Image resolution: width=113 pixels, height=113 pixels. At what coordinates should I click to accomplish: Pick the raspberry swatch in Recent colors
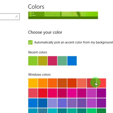tap(52, 61)
